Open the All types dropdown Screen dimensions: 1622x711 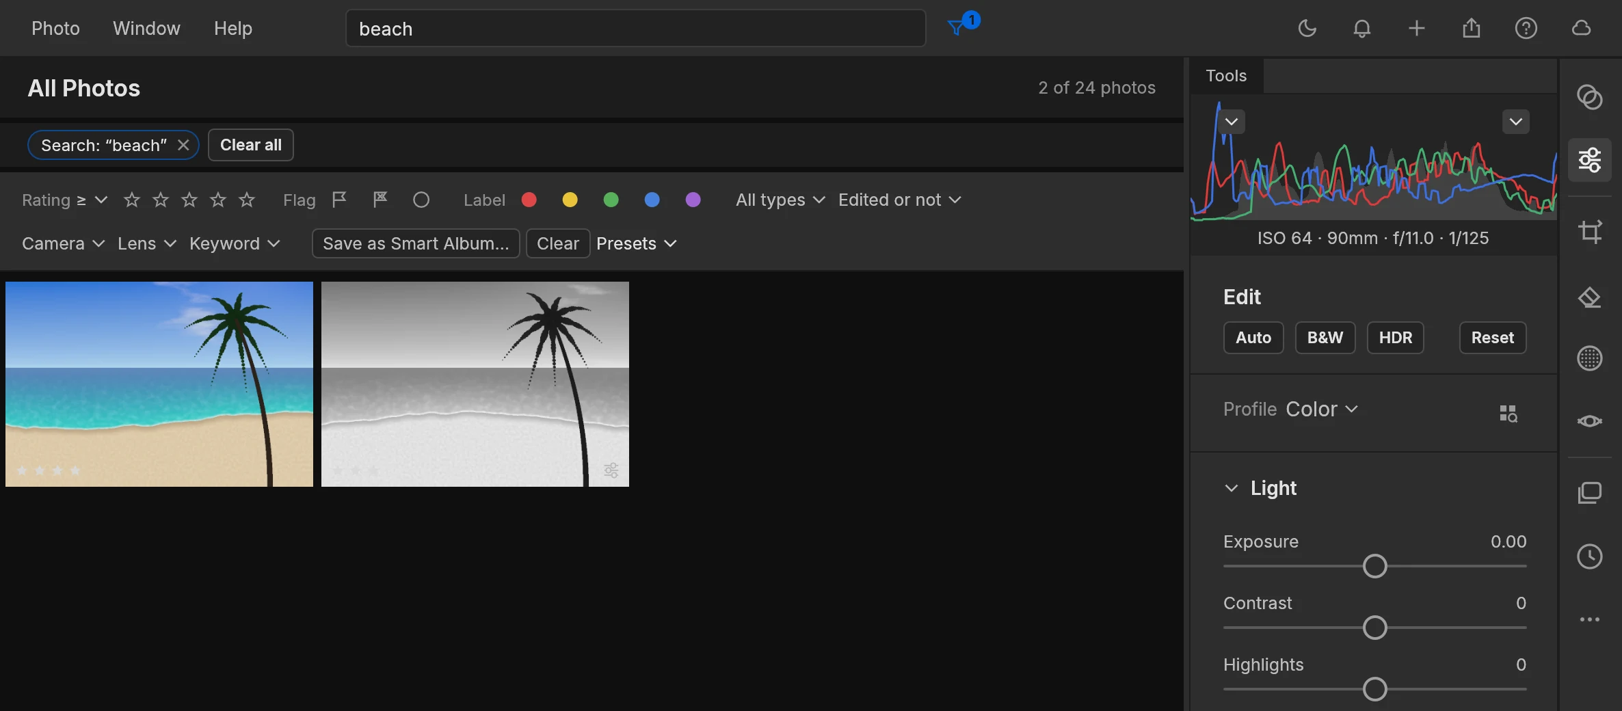780,200
